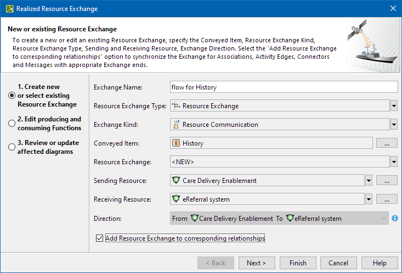Click the Resource Communication exchange kind icon
This screenshot has height=273, width=402.
tap(177, 125)
